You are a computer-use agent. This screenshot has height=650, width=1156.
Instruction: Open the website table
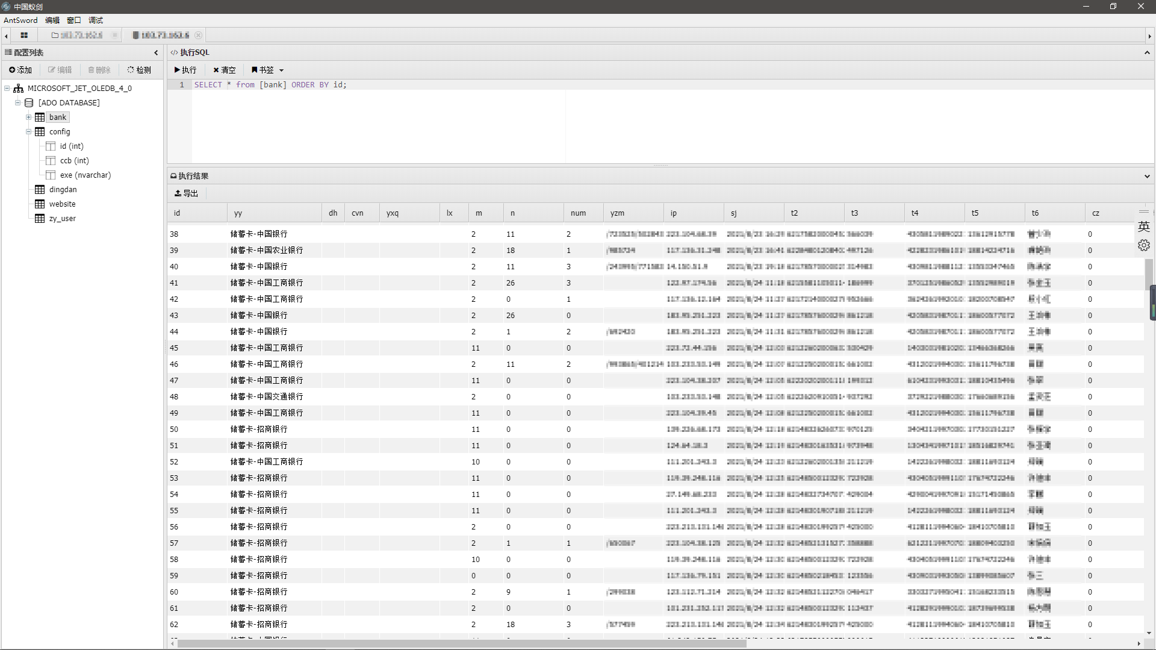pyautogui.click(x=62, y=204)
